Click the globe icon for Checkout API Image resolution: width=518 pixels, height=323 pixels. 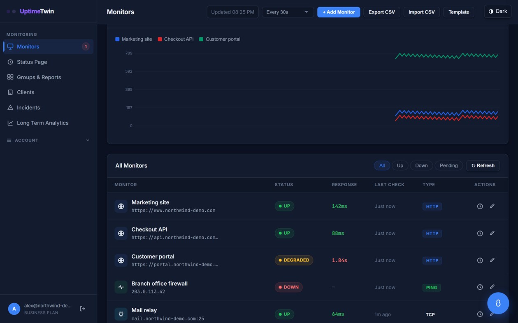121,233
